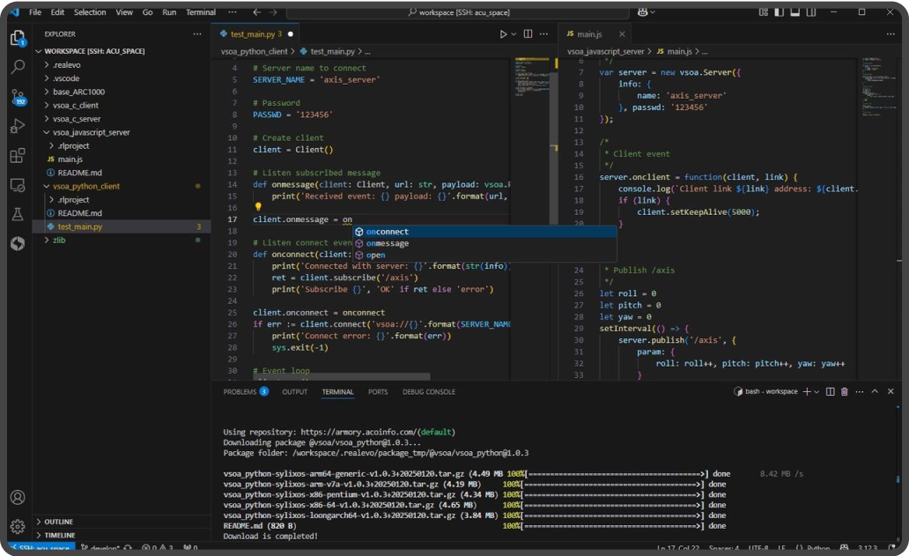Open the Search view in activity bar
This screenshot has width=909, height=556.
pyautogui.click(x=18, y=67)
